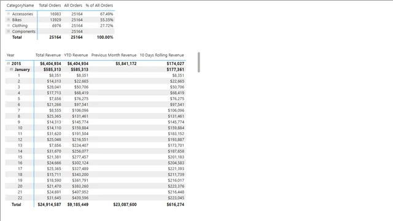Click the total rolling revenue $616,274

pyautogui.click(x=176, y=204)
